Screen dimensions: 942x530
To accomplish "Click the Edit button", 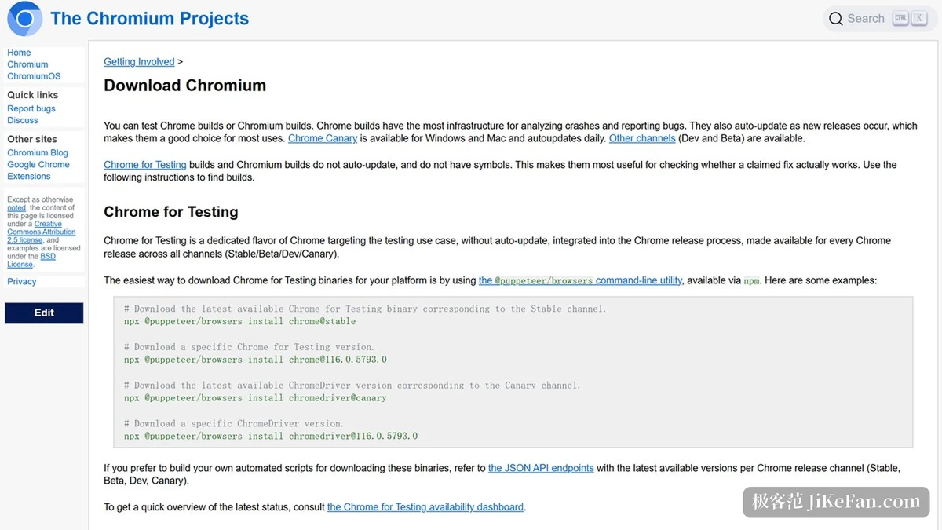I will pos(44,313).
